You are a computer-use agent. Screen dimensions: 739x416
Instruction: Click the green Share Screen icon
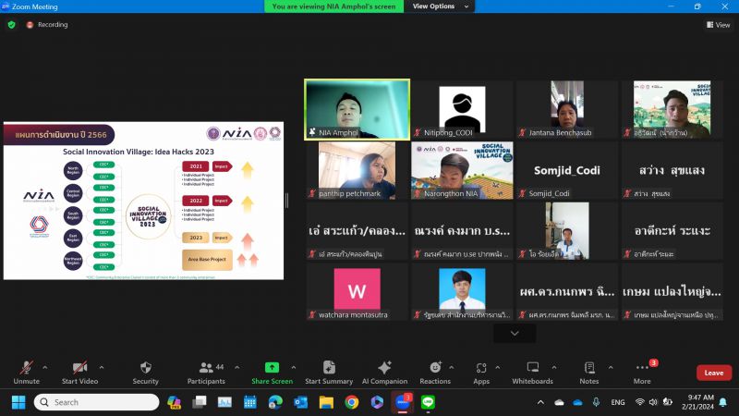tap(272, 368)
